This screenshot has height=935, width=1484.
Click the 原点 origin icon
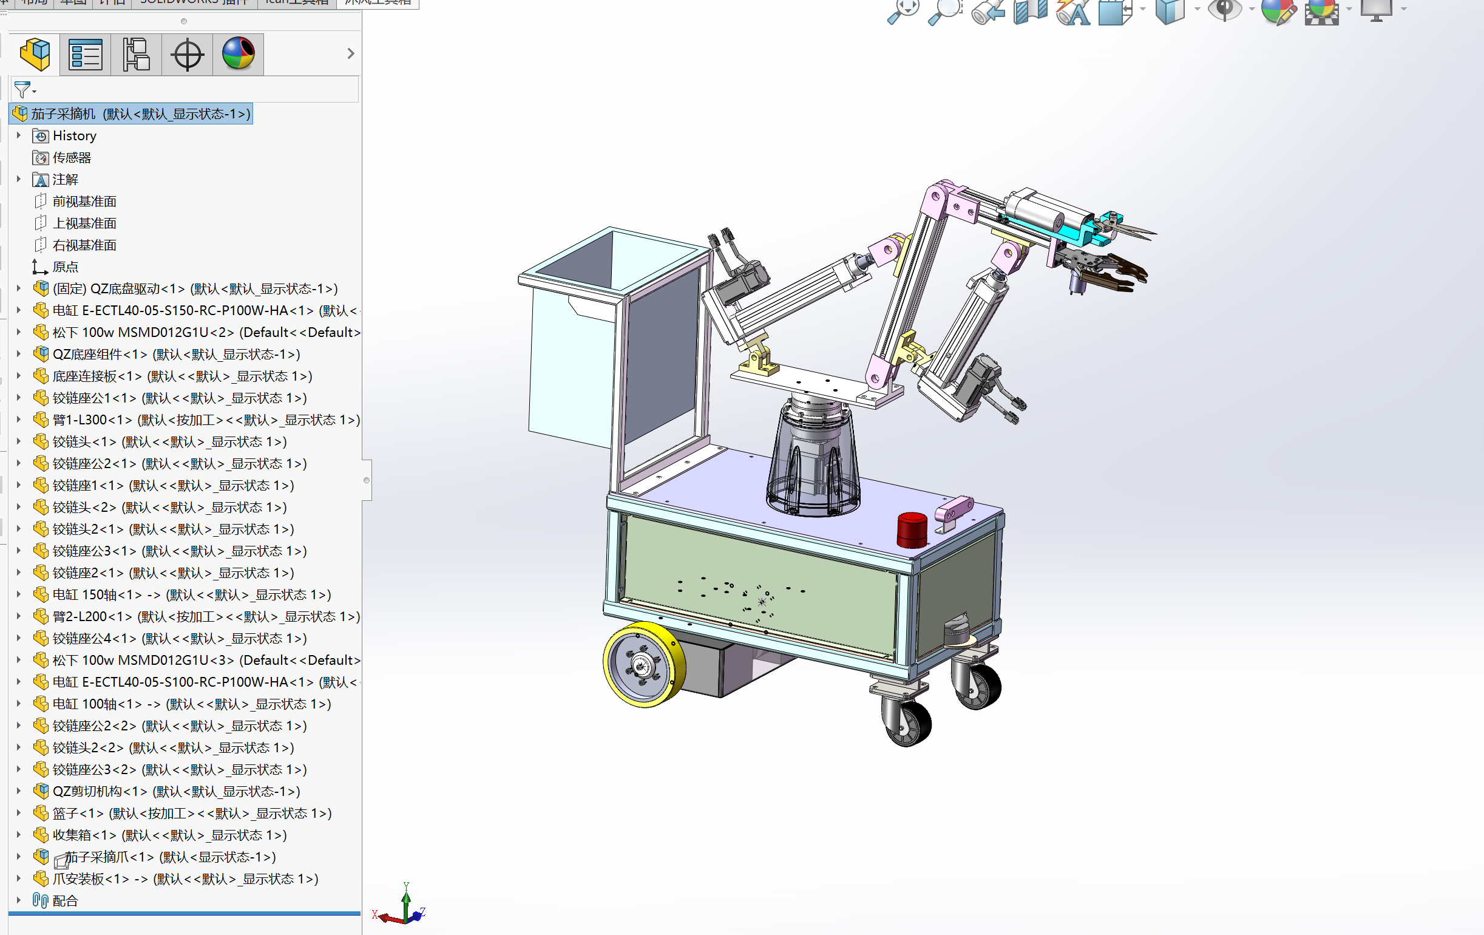40,267
